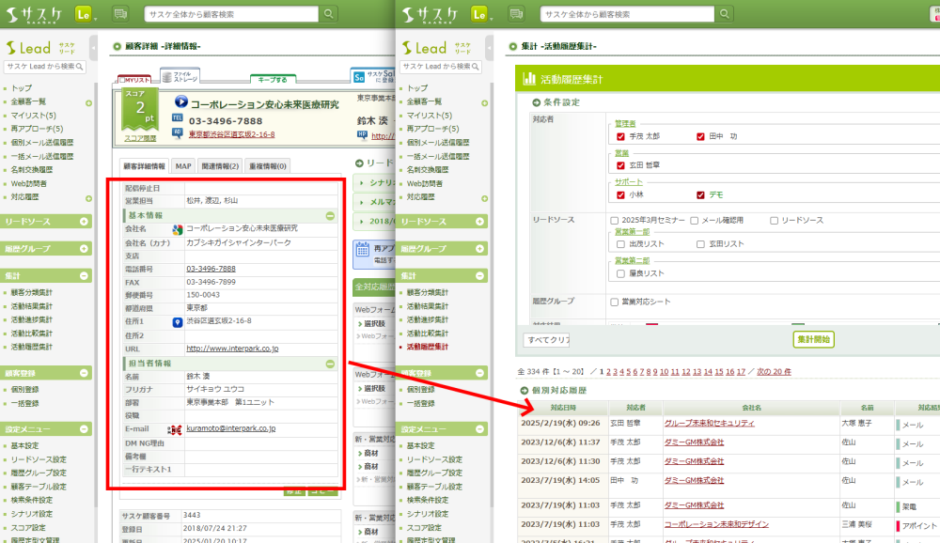Expand 履歴グループ in the right window sidebar

[480, 249]
